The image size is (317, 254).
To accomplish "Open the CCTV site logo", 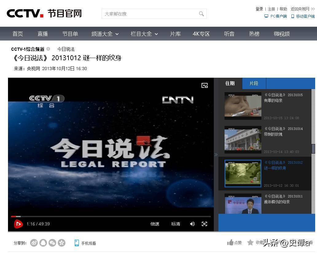I will (44, 13).
